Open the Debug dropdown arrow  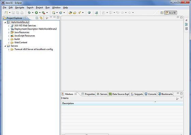(x=33, y=13)
